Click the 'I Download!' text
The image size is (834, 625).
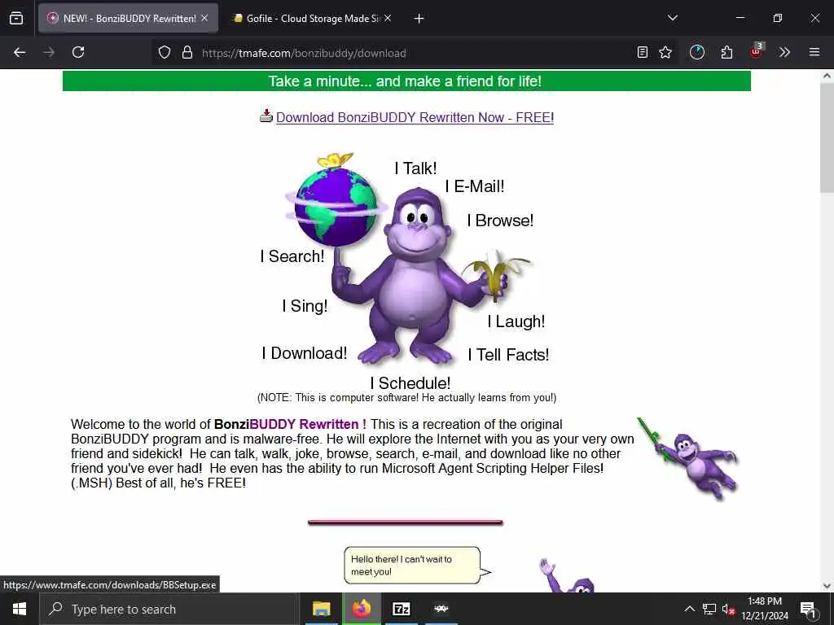(305, 353)
